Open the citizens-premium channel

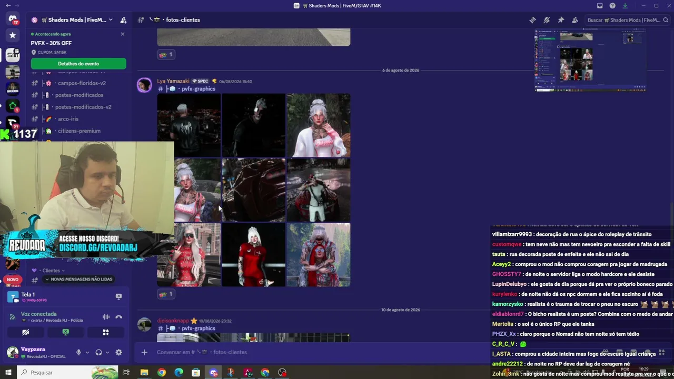coord(78,131)
